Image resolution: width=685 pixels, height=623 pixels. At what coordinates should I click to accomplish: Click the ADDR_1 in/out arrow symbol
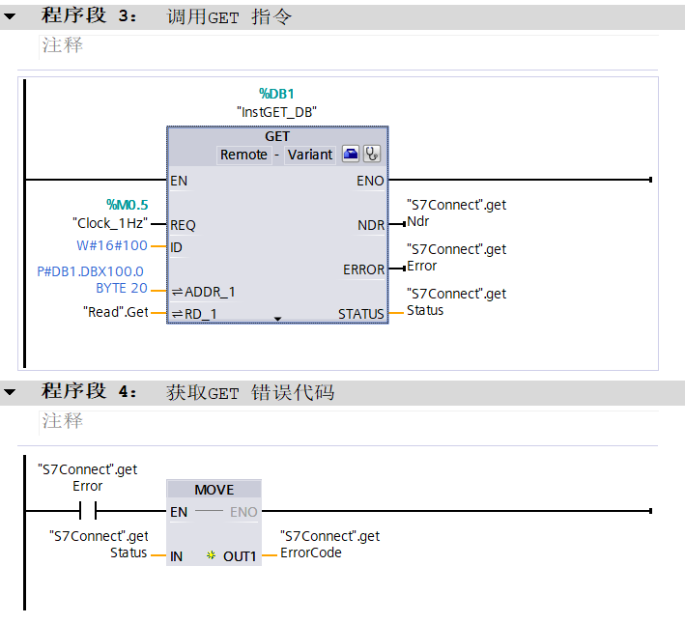click(x=178, y=292)
